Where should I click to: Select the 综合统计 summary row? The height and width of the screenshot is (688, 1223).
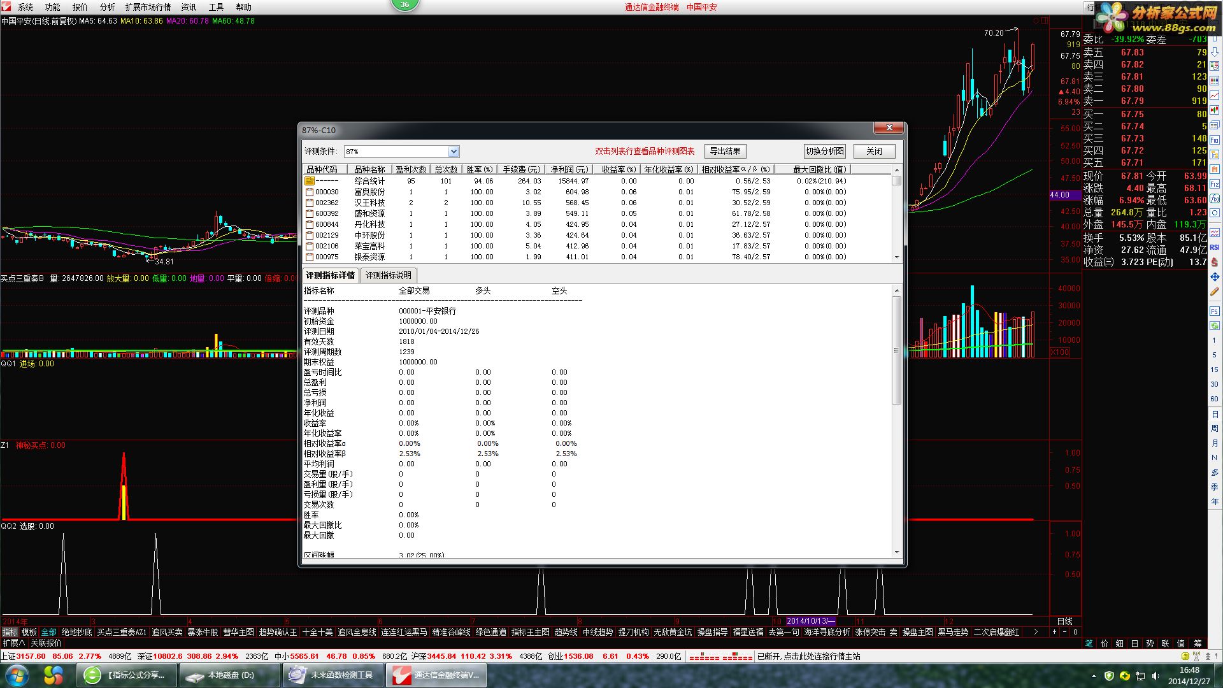tap(598, 181)
